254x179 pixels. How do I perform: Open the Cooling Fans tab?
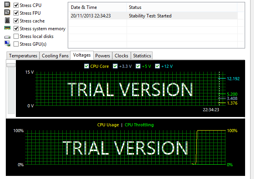click(55, 56)
